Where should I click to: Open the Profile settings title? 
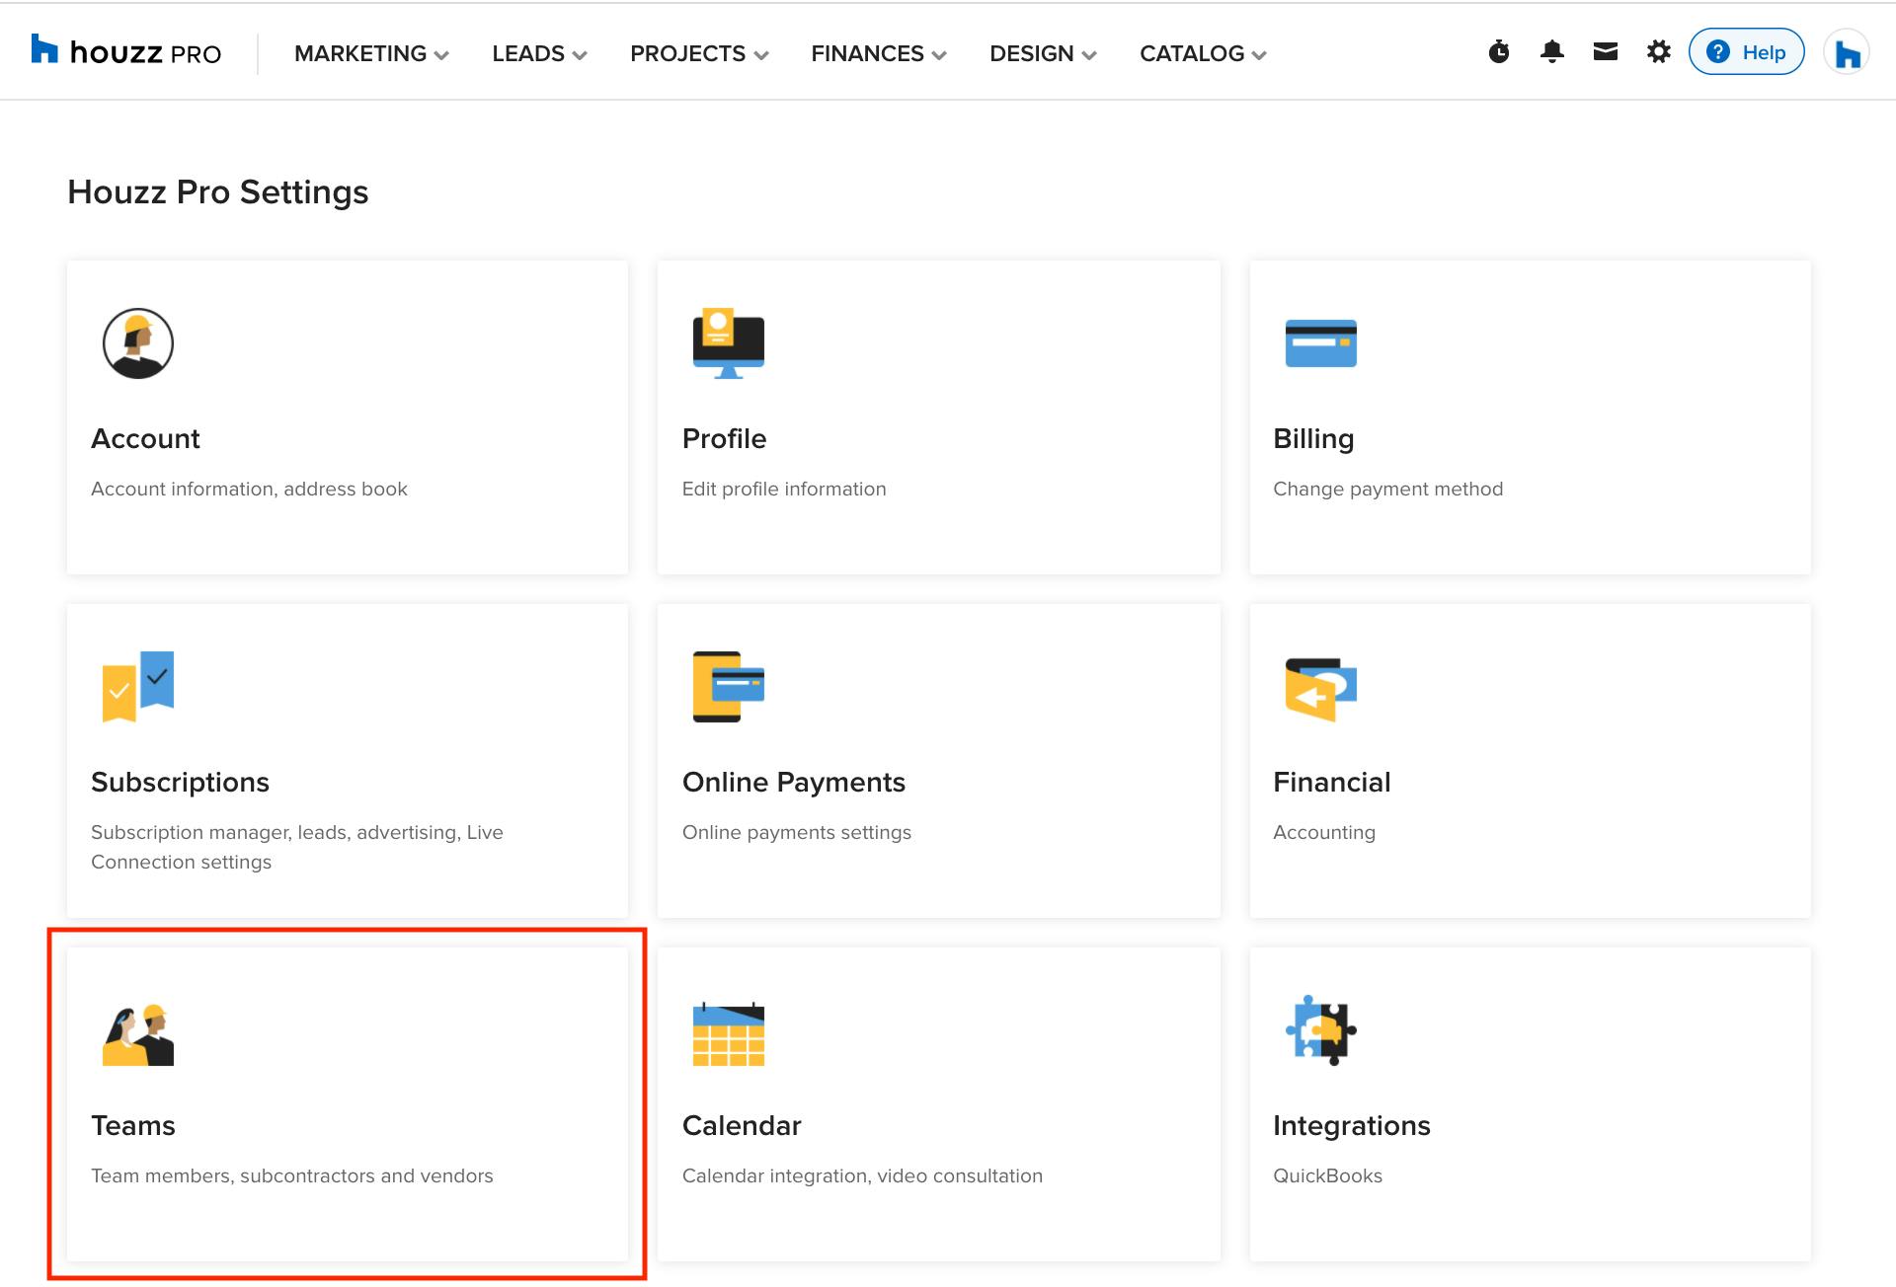tap(724, 438)
